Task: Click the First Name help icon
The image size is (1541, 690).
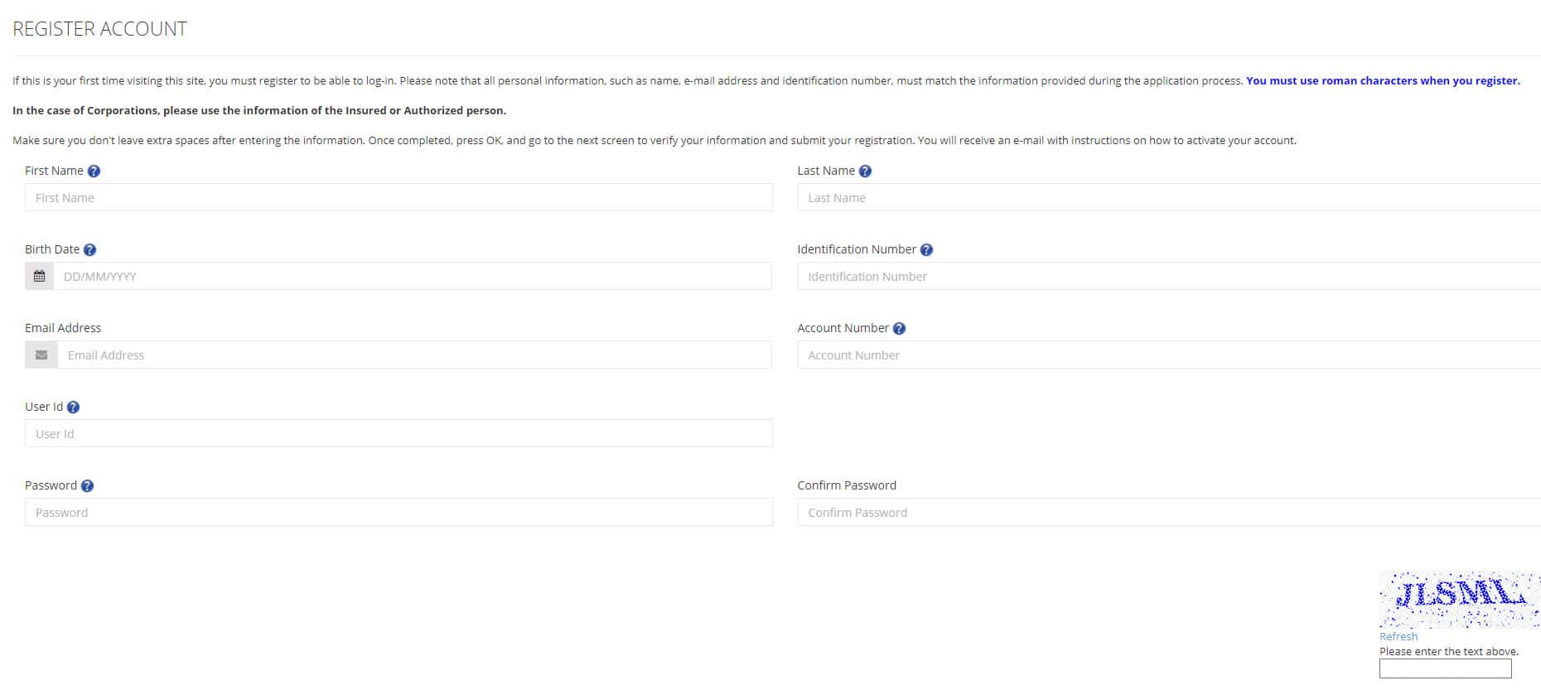Action: pyautogui.click(x=94, y=171)
